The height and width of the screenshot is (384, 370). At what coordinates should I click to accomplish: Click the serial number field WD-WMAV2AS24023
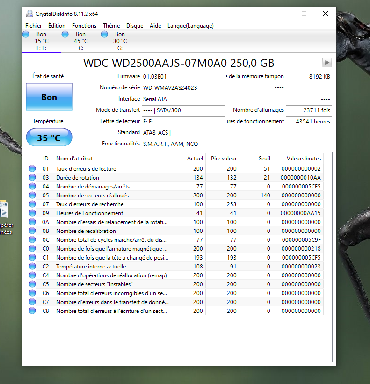coord(183,87)
